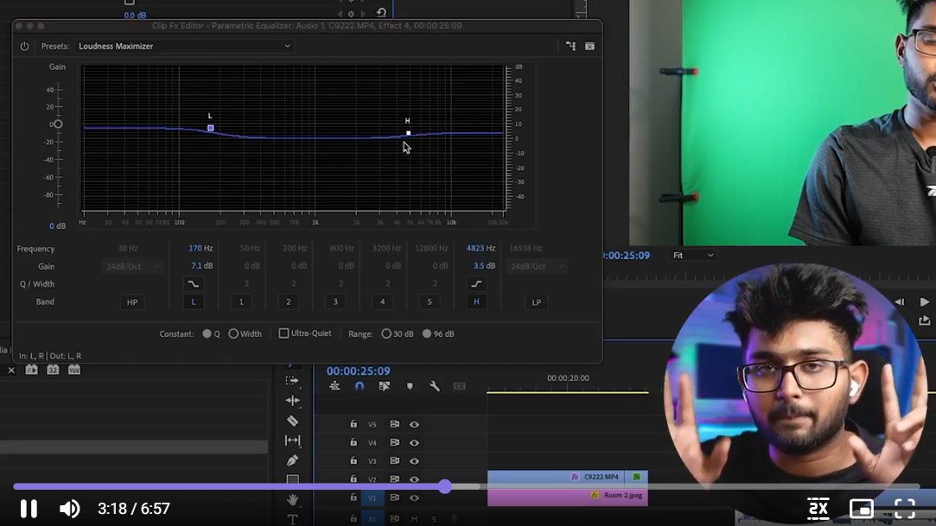Hide track V4 with eye icon
The height and width of the screenshot is (526, 936).
(414, 442)
